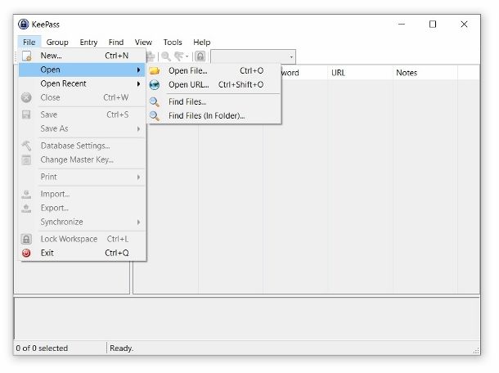Viewport: 499px width, 373px height.
Task: Open the Entry menu
Action: (x=88, y=43)
